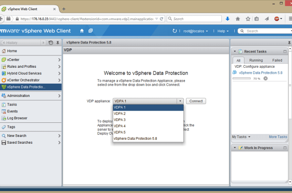This screenshot has width=292, height=193.
Task: Focus the browser Search box
Action: coord(194,19)
